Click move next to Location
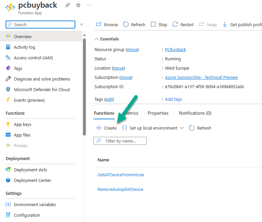The width and height of the screenshot is (262, 222). point(119,68)
